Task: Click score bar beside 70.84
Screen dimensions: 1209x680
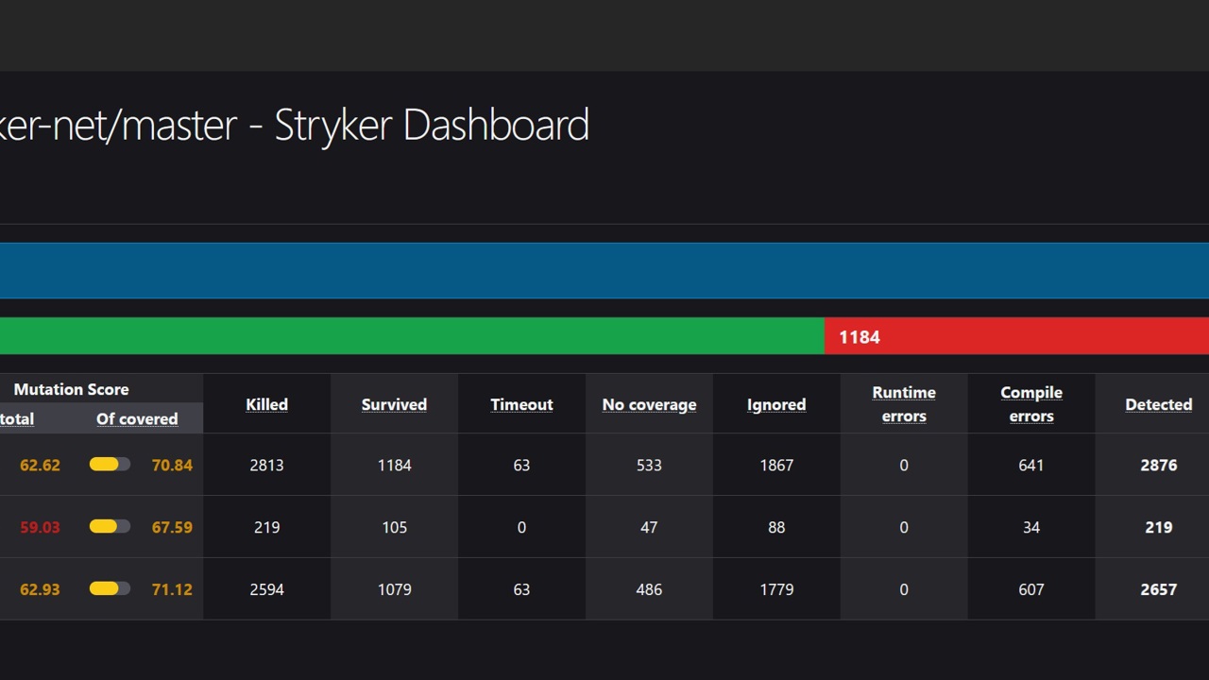Action: [110, 464]
